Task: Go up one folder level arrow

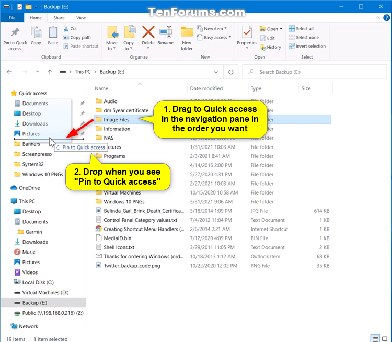Action: (x=50, y=72)
